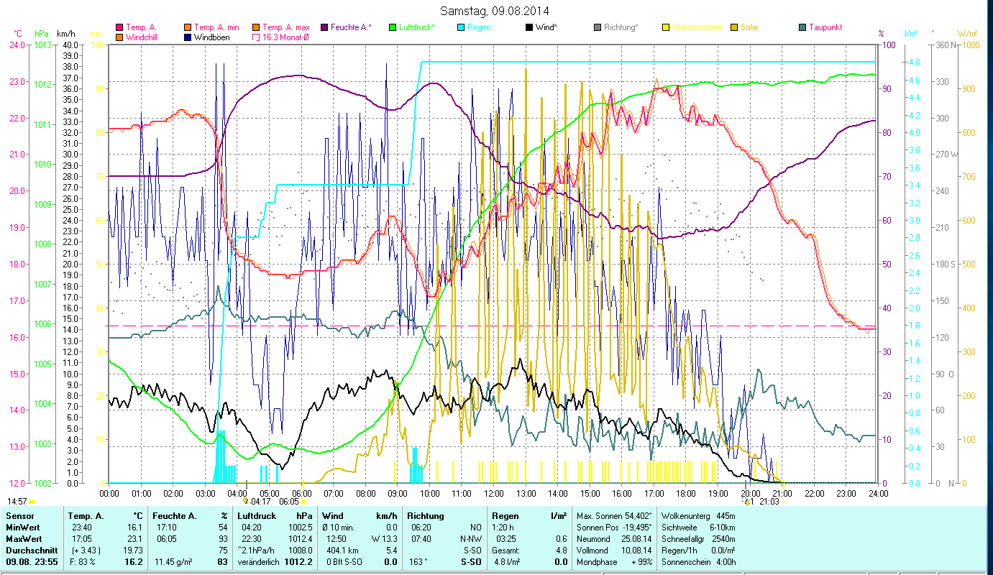The height and width of the screenshot is (575, 993).
Task: Click the 'Richtung' table column header
Action: [426, 516]
